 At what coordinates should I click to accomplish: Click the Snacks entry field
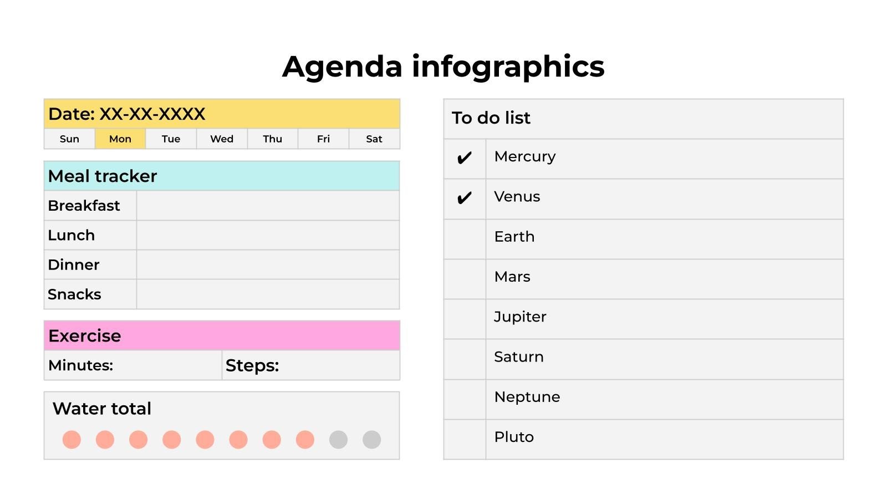(268, 294)
